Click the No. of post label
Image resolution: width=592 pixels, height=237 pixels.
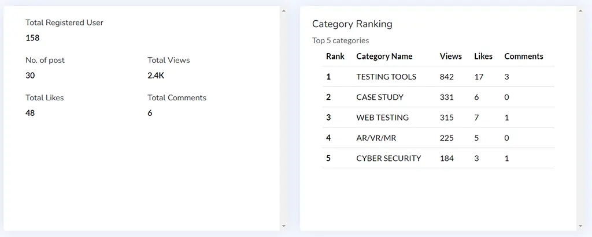pos(45,61)
